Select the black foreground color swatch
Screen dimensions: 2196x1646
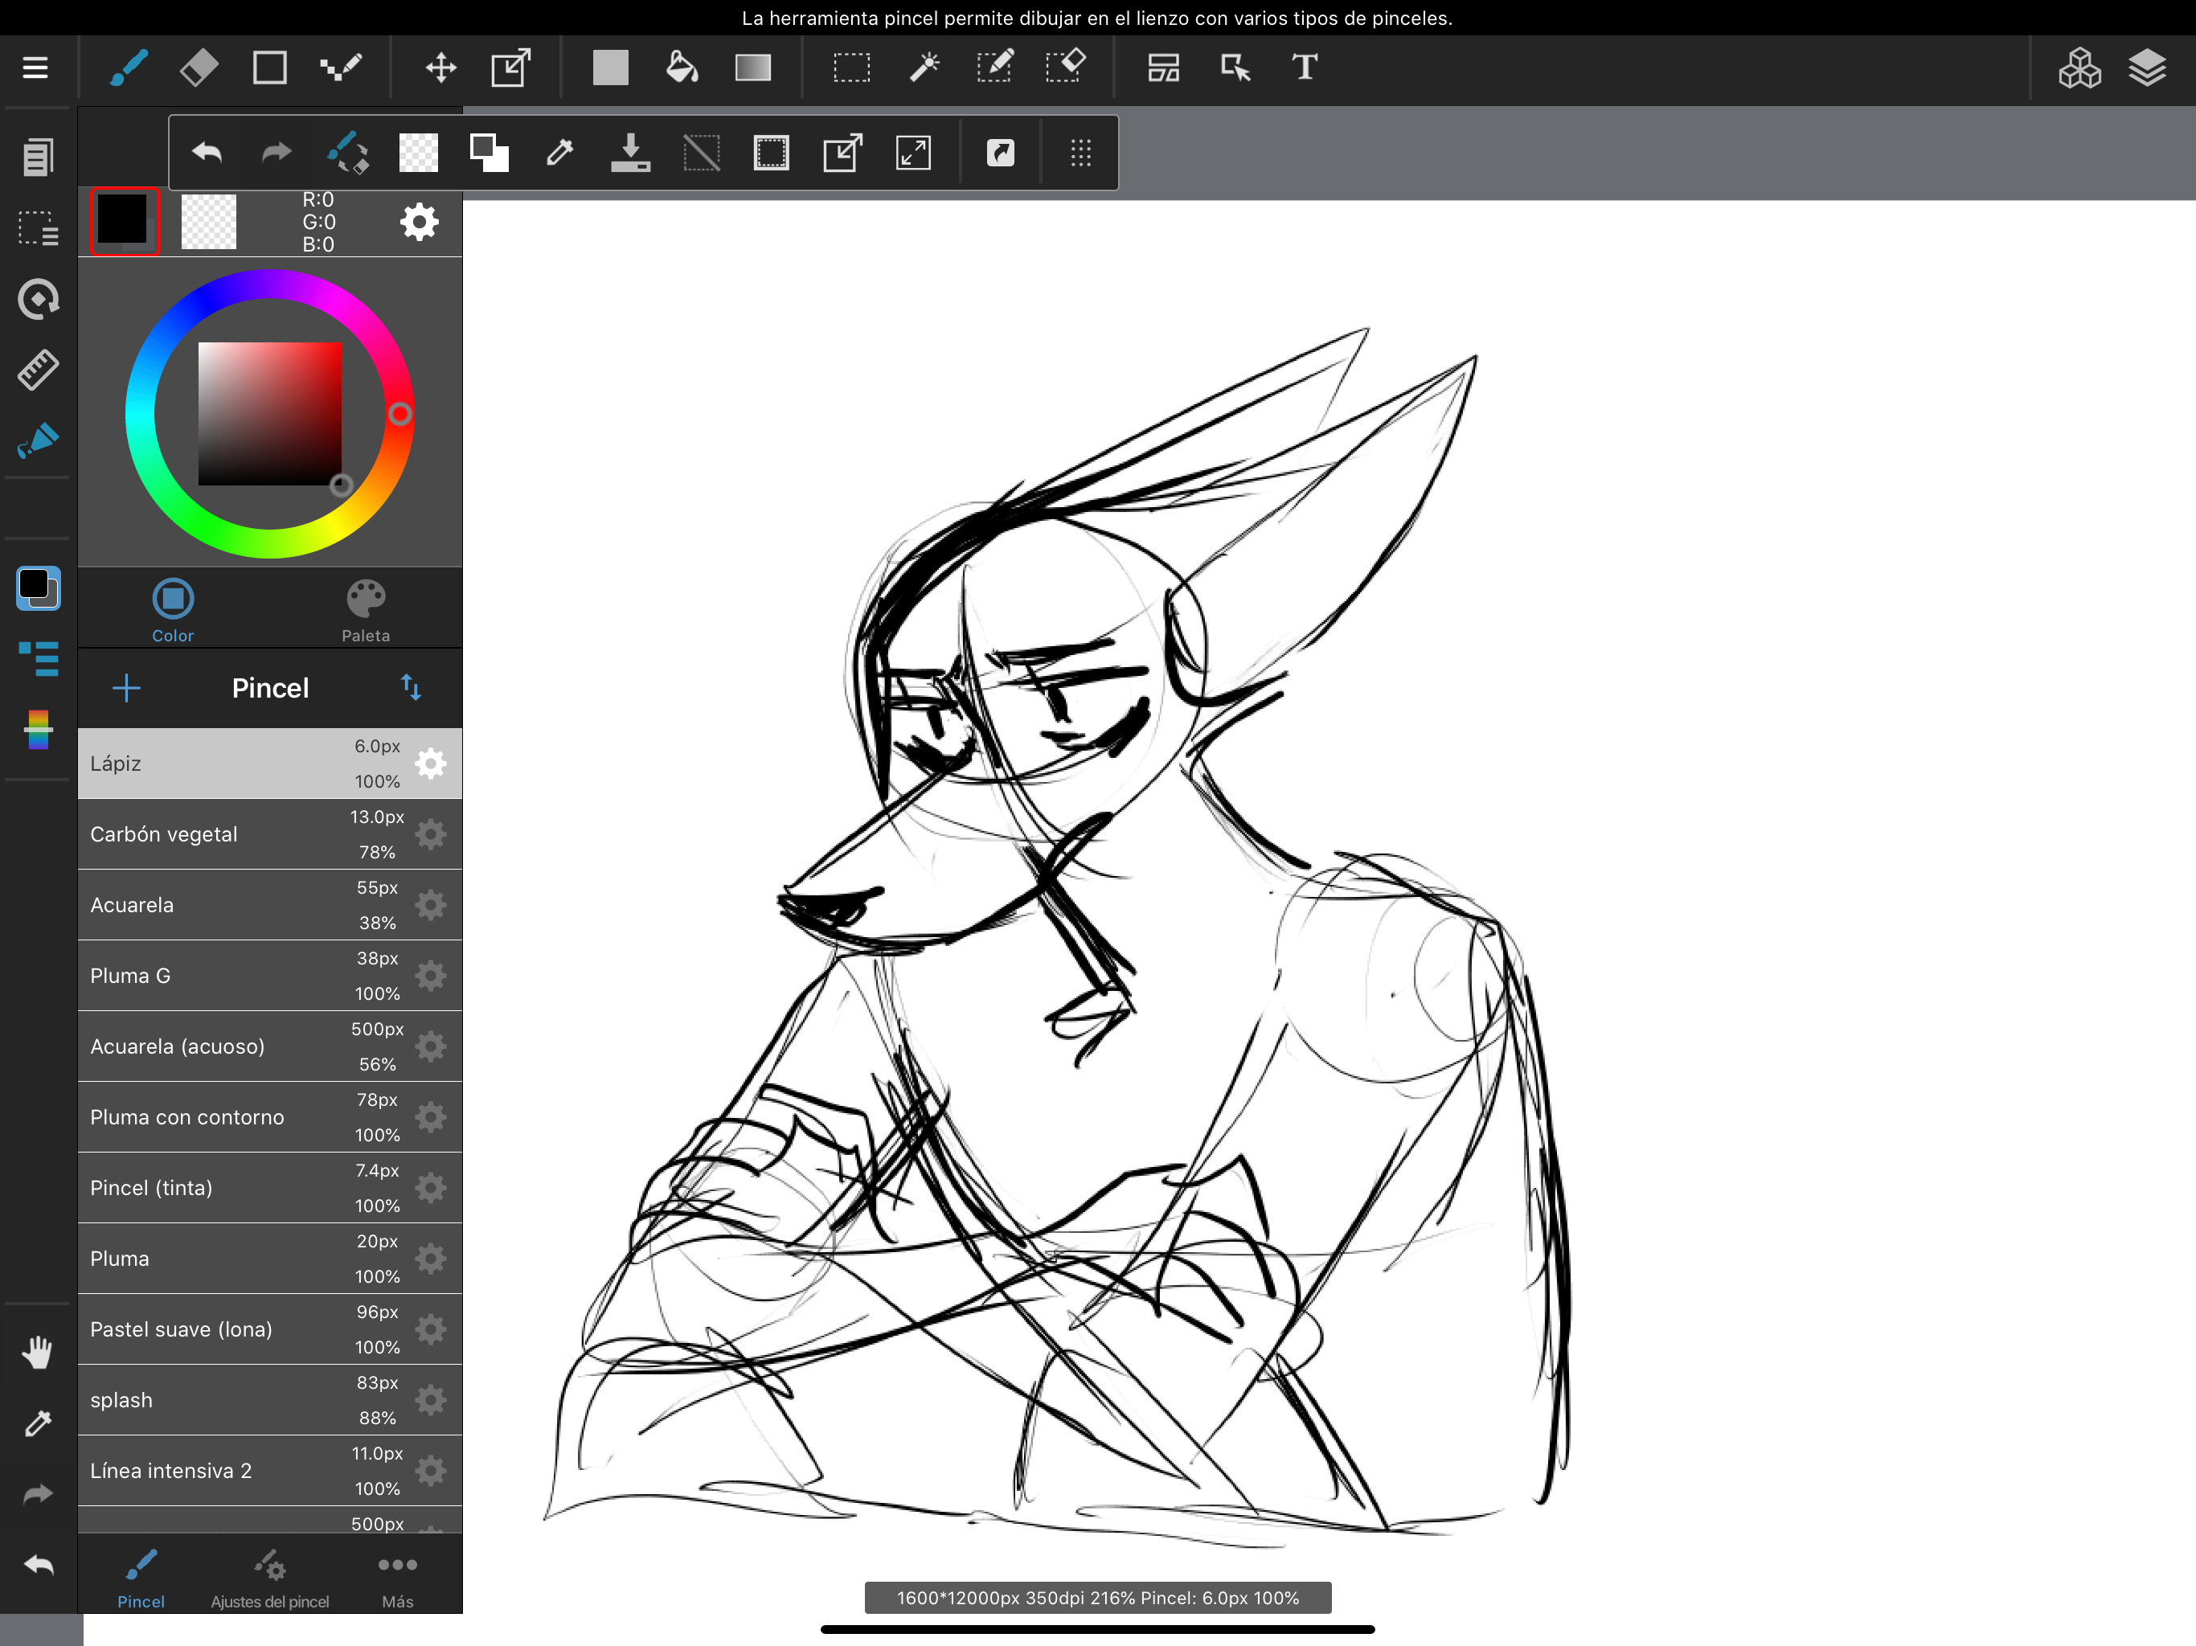click(124, 220)
